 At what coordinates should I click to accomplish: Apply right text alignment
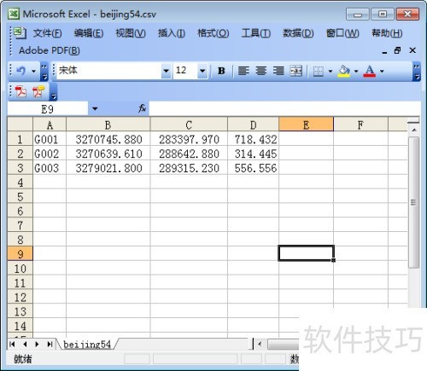tap(278, 71)
